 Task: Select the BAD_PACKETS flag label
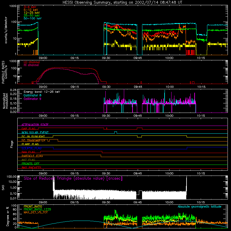[x=31, y=167]
